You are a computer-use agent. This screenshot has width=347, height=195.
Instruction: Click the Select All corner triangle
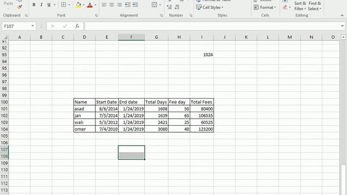5,37
